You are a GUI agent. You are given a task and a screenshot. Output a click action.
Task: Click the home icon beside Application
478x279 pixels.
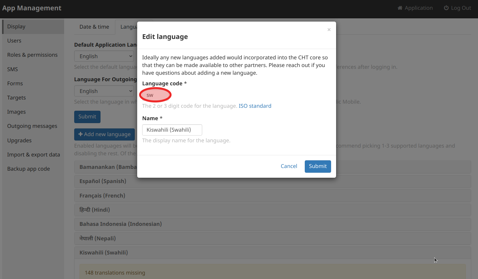coord(400,8)
